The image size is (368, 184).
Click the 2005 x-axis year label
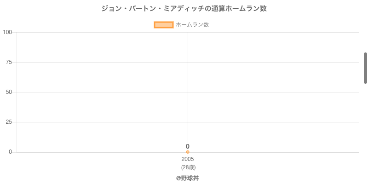tap(188, 159)
